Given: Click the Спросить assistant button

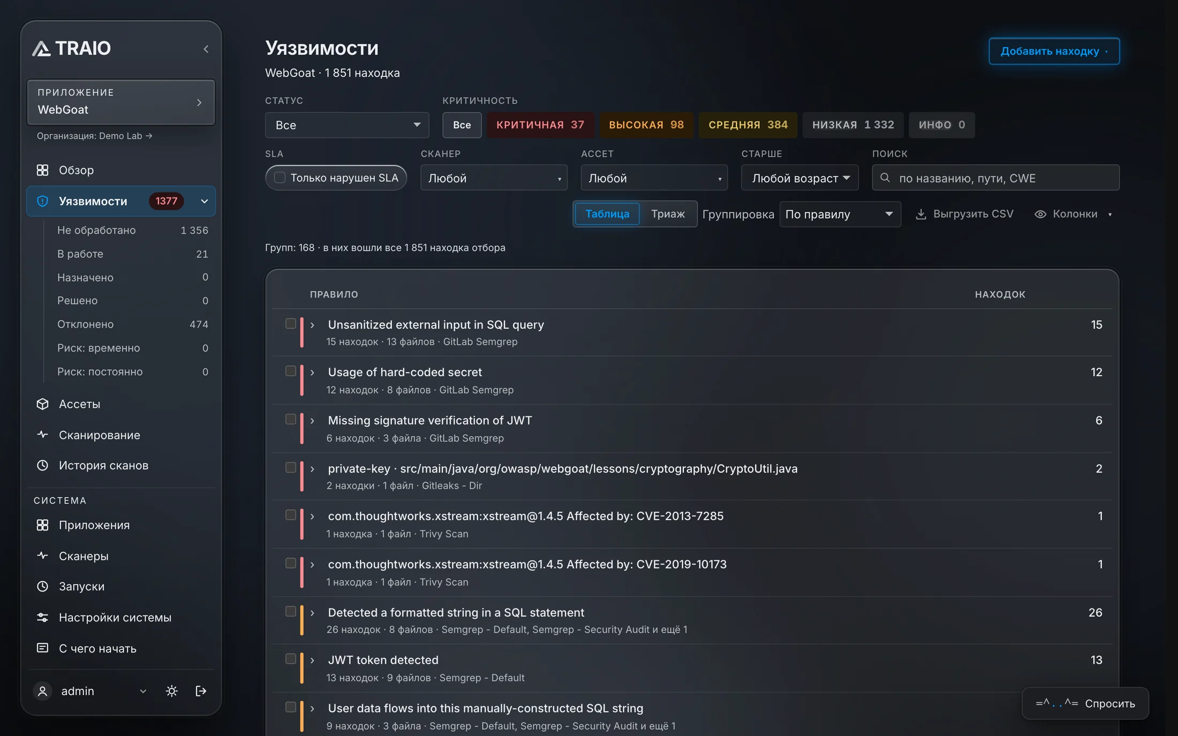Looking at the screenshot, I should click(1085, 703).
